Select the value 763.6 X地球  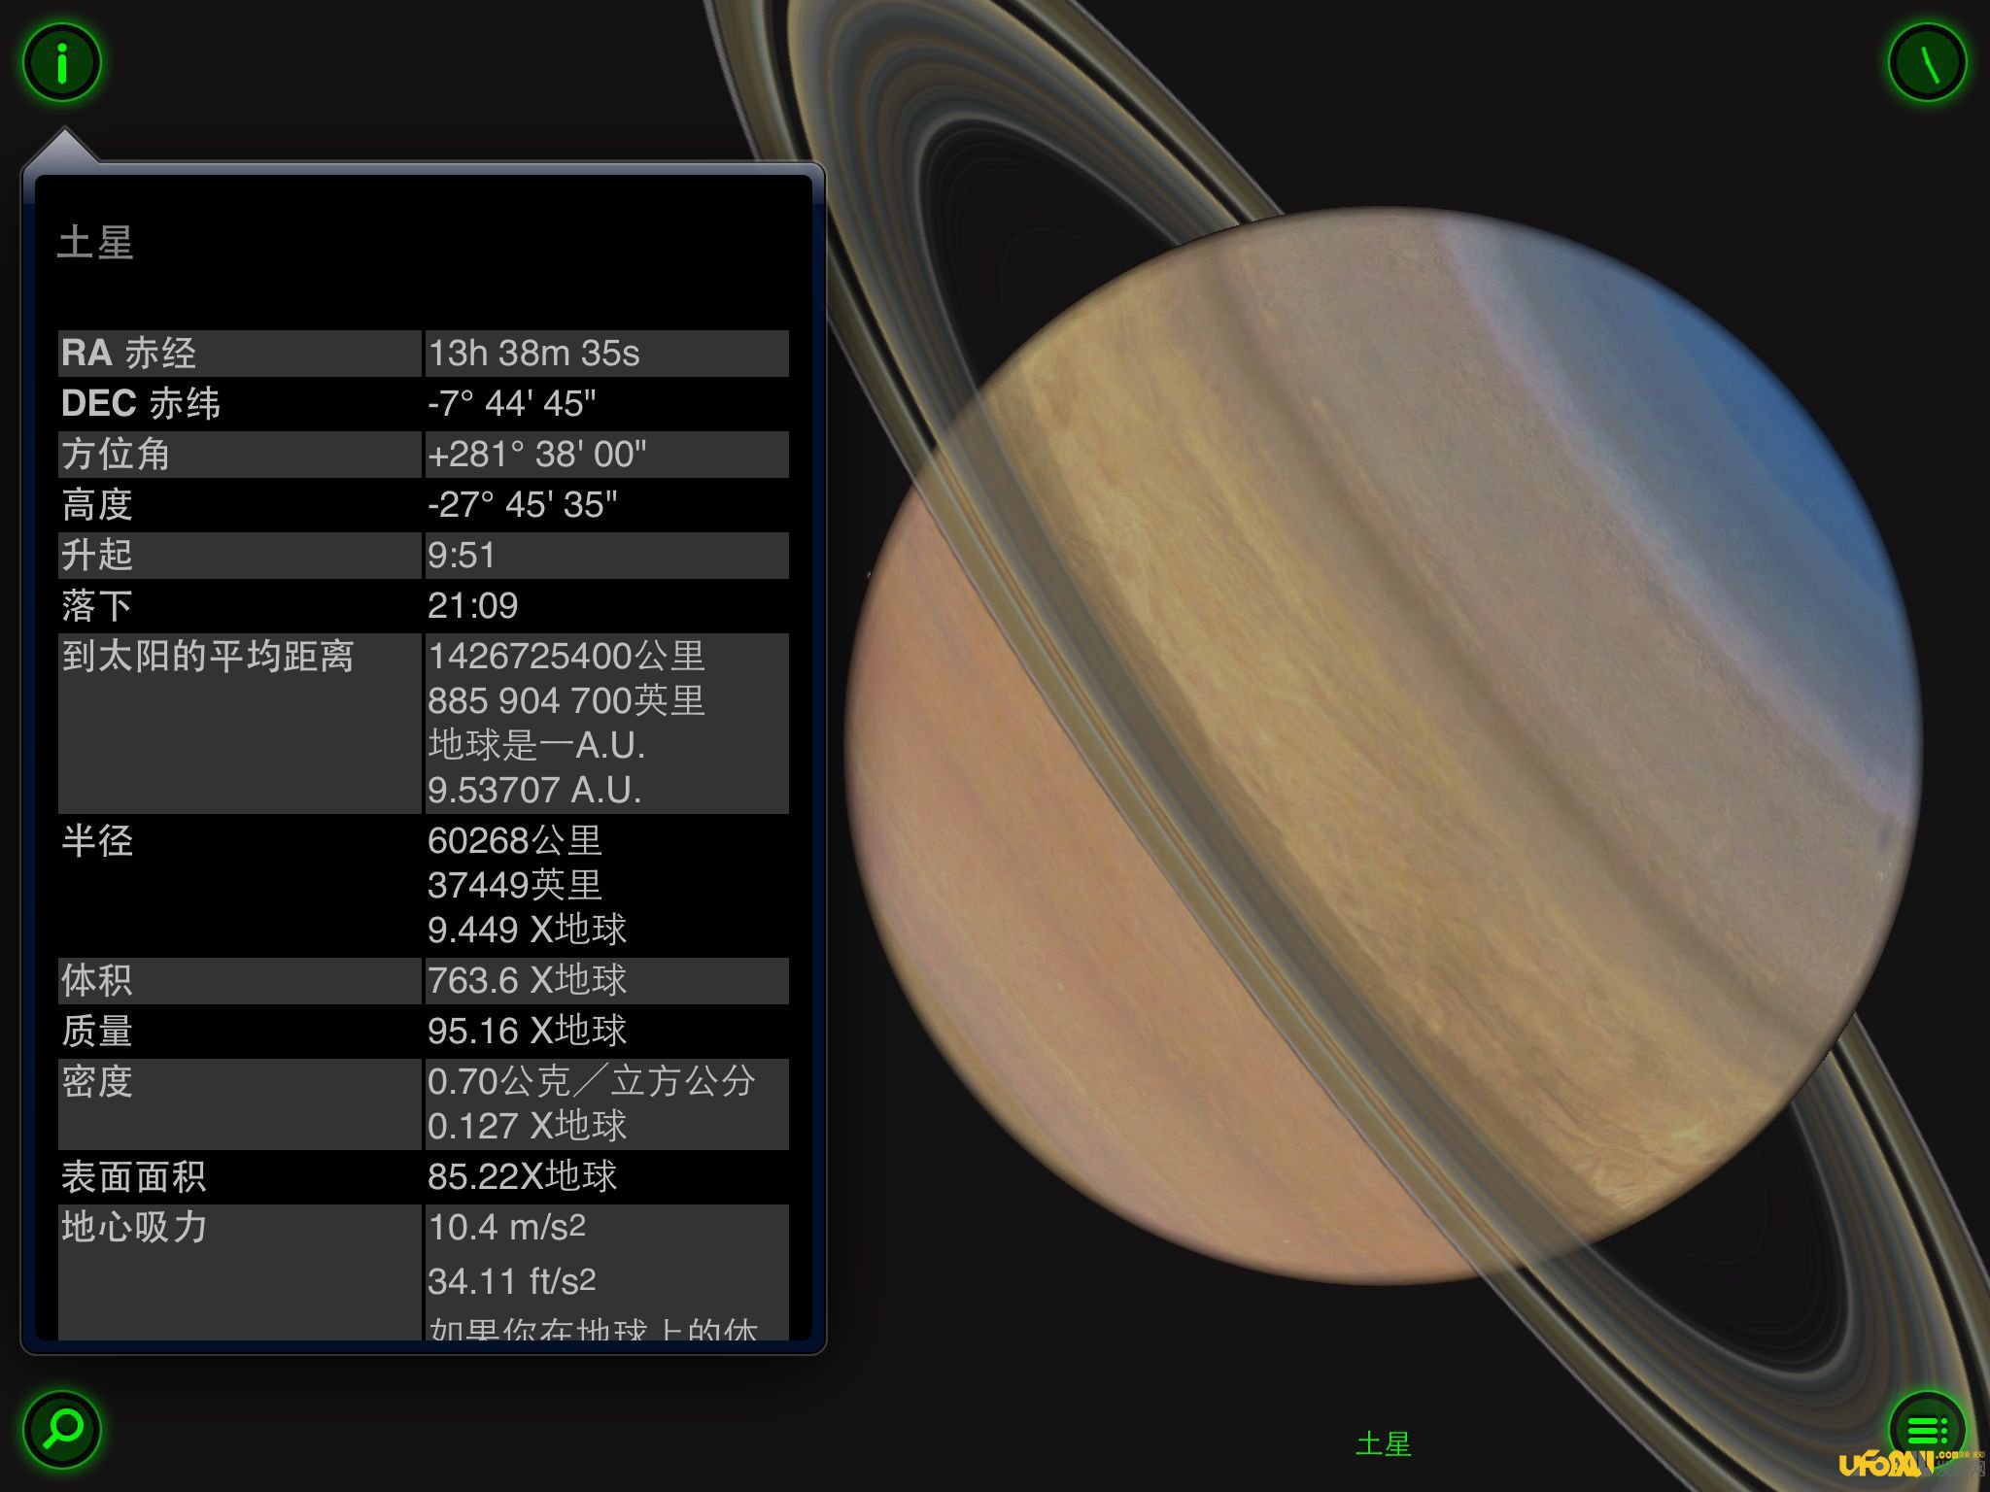click(x=528, y=980)
